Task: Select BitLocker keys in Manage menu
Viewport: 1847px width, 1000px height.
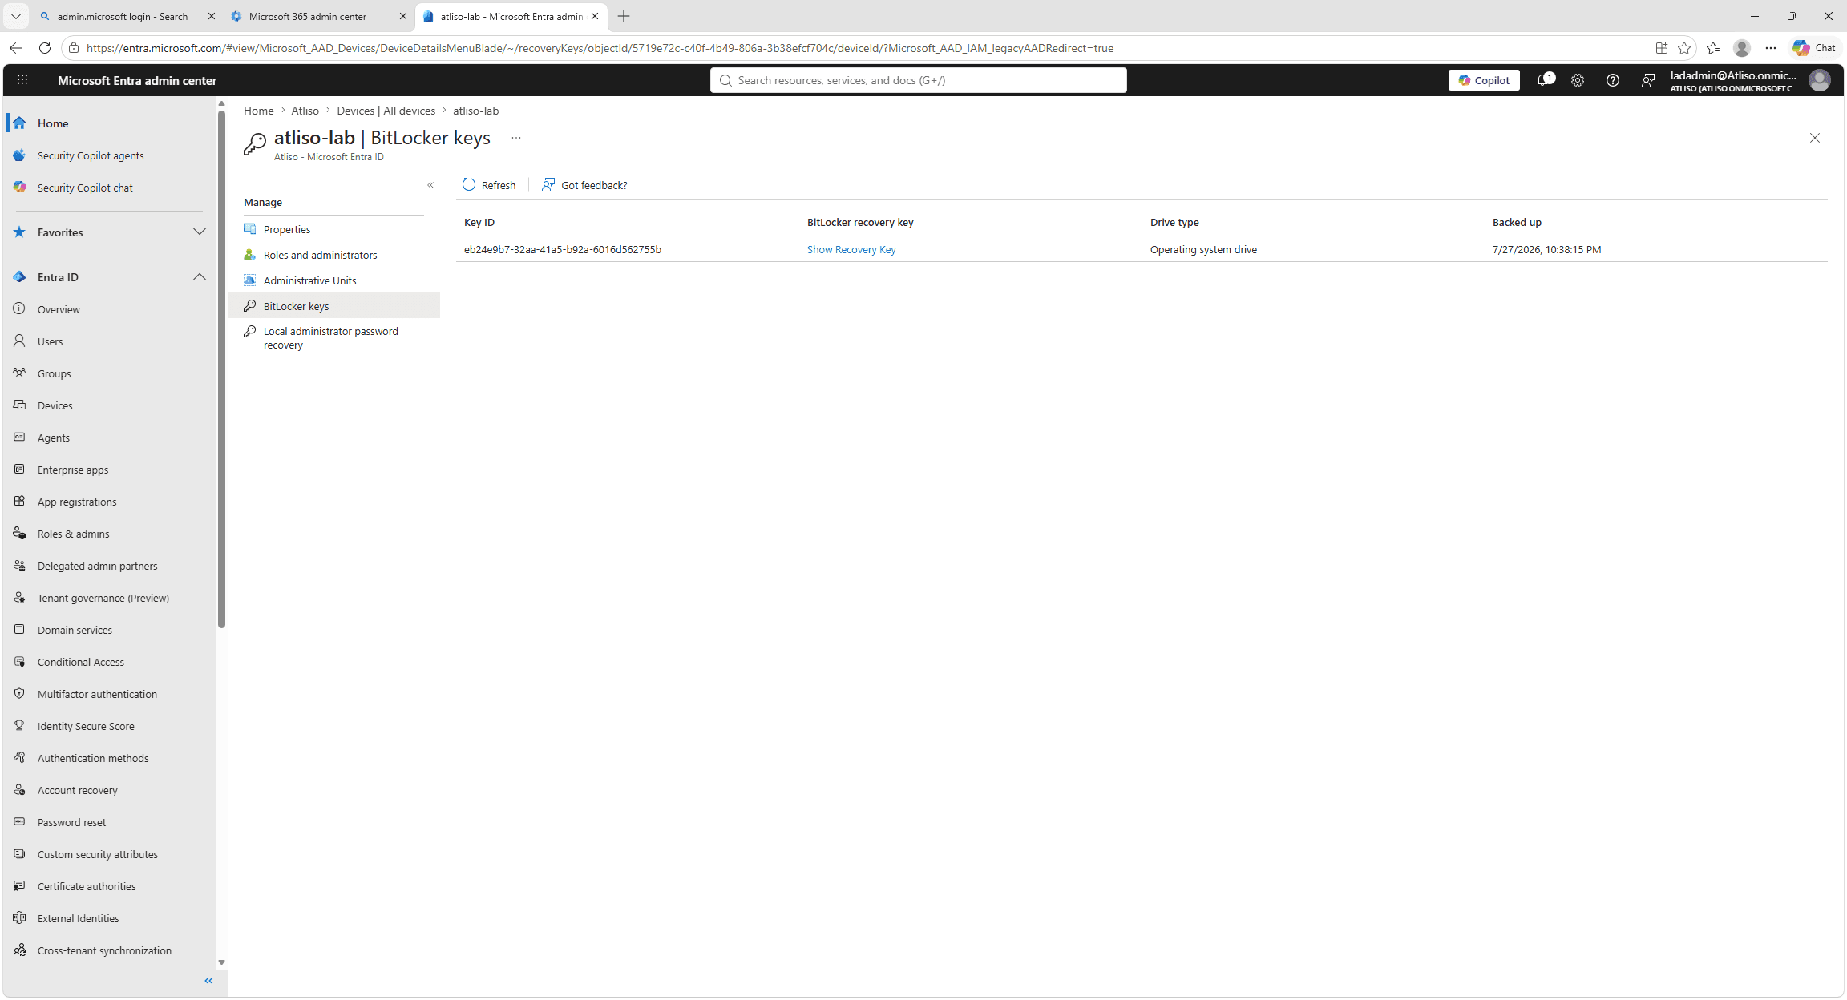Action: click(x=333, y=306)
